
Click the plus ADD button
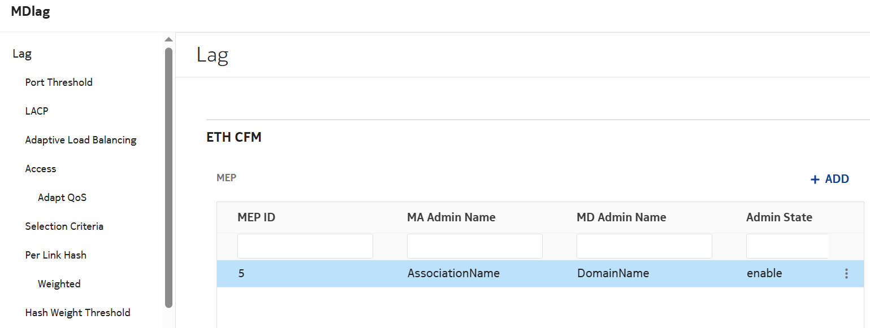(x=830, y=179)
